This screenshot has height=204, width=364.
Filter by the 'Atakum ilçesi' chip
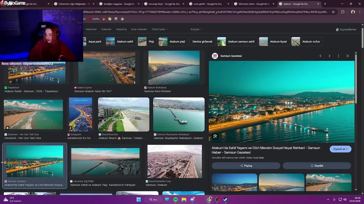(274, 42)
